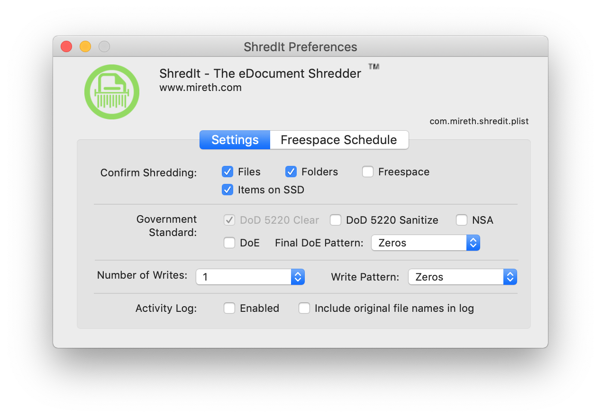Enable Freespace shredding confirmation
The image size is (601, 418).
pyautogui.click(x=368, y=172)
